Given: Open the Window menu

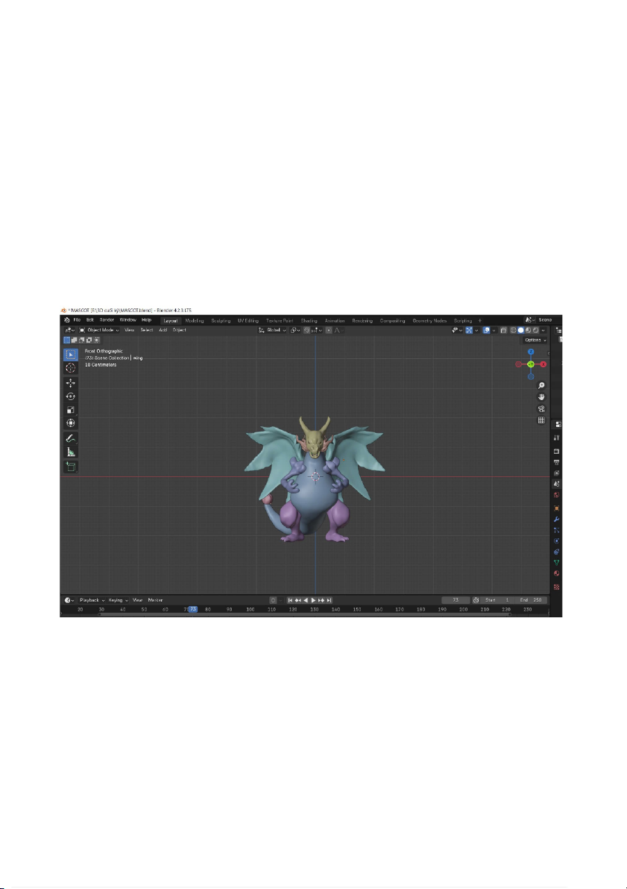Looking at the screenshot, I should coord(127,320).
